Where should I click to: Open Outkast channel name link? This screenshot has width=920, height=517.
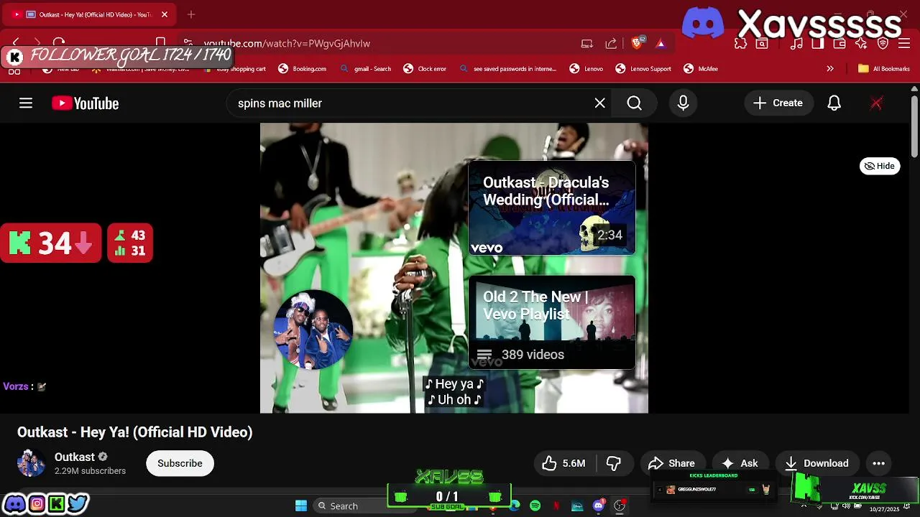click(x=75, y=457)
